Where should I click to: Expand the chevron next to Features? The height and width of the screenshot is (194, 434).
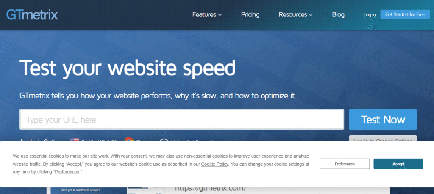point(220,15)
